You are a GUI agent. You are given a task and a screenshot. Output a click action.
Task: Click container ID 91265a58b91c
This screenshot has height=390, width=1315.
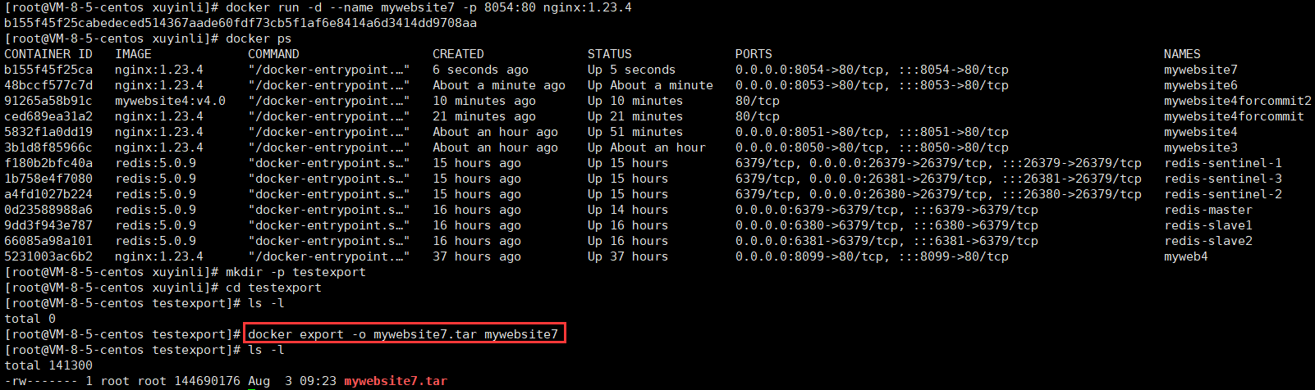click(48, 101)
